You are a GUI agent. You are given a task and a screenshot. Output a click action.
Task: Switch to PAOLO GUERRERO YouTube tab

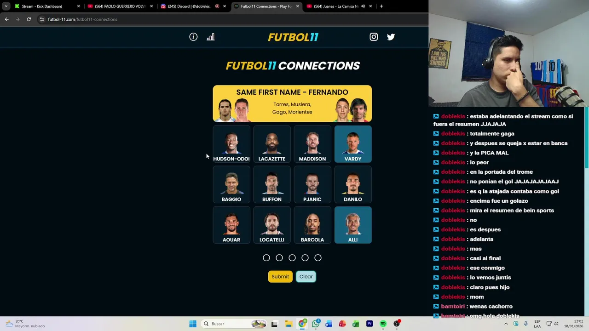click(120, 6)
